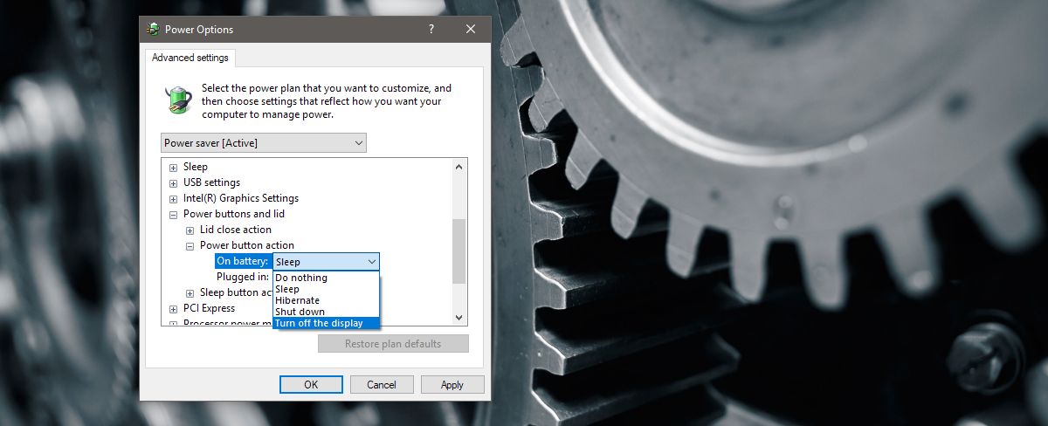
Task: Close the Power Options dialog
Action: tap(471, 29)
